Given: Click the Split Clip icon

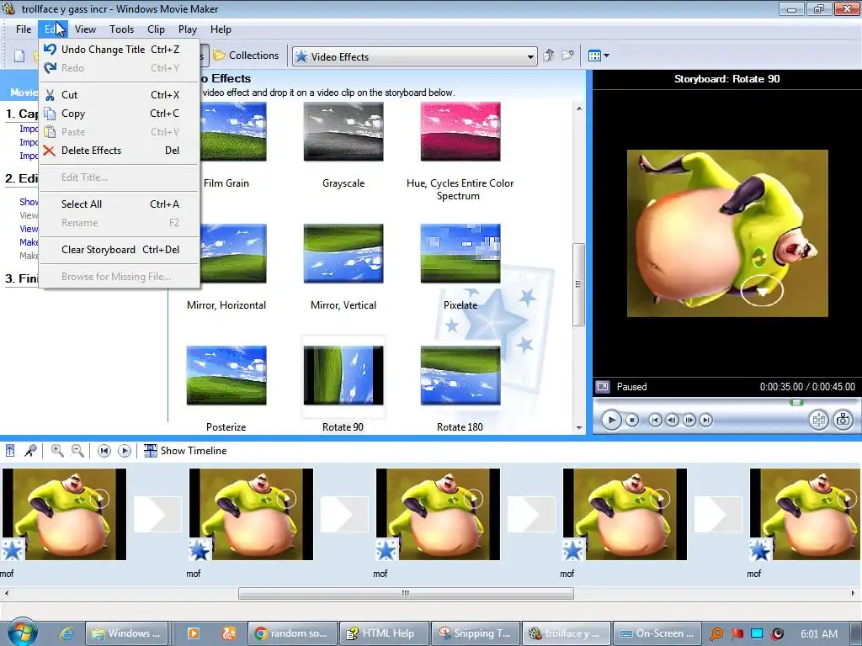Looking at the screenshot, I should pos(818,421).
